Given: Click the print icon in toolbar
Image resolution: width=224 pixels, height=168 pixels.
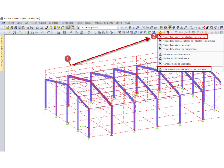Looking at the screenshot, I should click(x=28, y=27).
